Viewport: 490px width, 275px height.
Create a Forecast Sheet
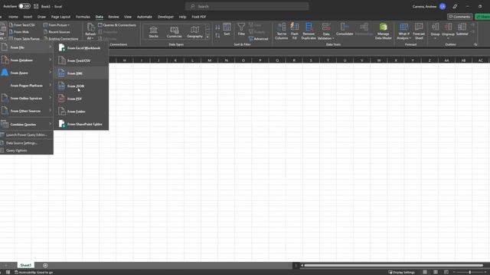pos(419,31)
